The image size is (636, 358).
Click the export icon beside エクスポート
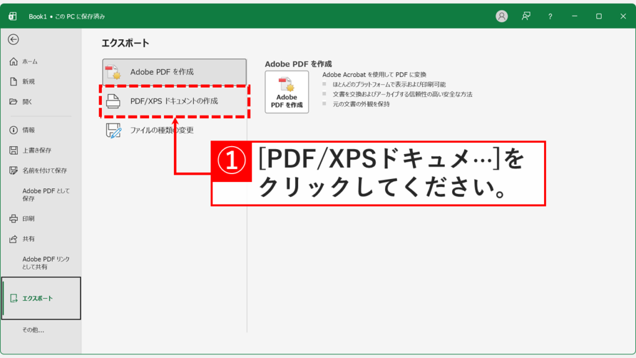point(14,298)
